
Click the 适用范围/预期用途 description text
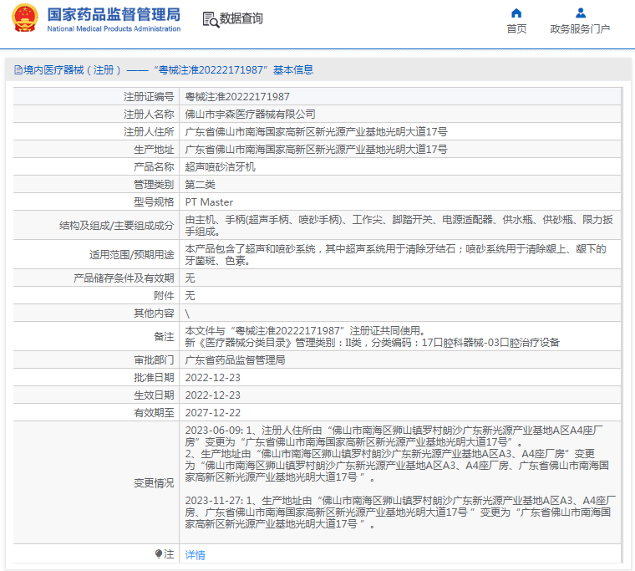click(396, 254)
